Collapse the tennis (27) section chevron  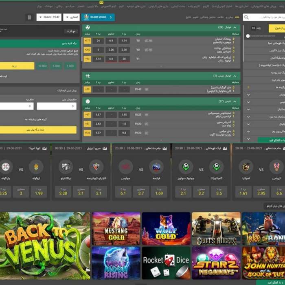tap(235, 101)
